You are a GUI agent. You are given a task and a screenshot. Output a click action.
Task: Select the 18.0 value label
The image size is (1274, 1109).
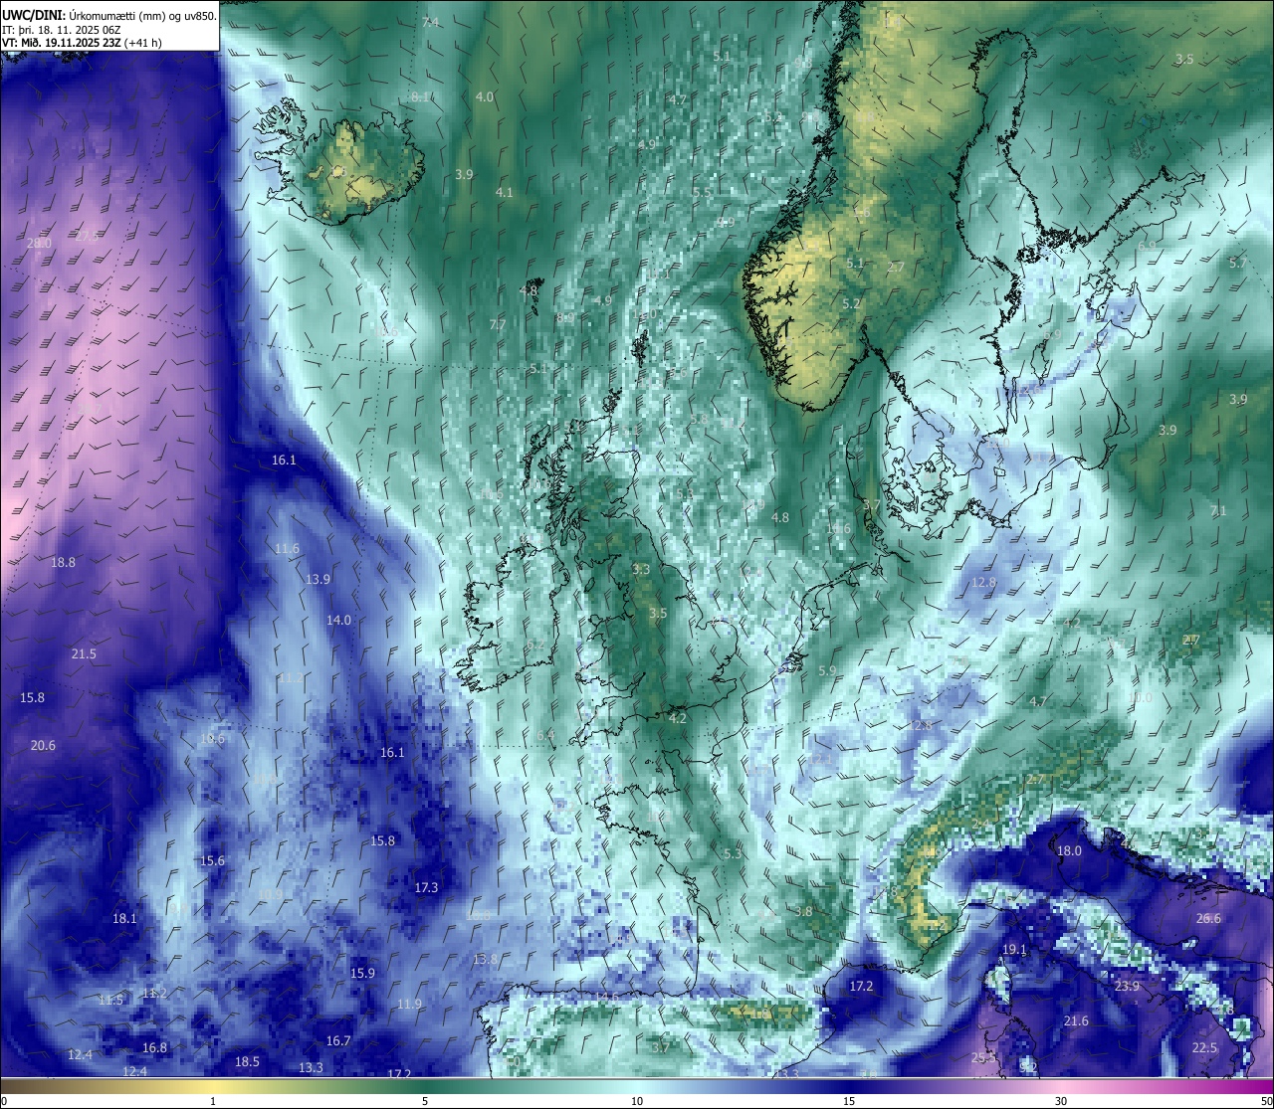[x=1069, y=850]
